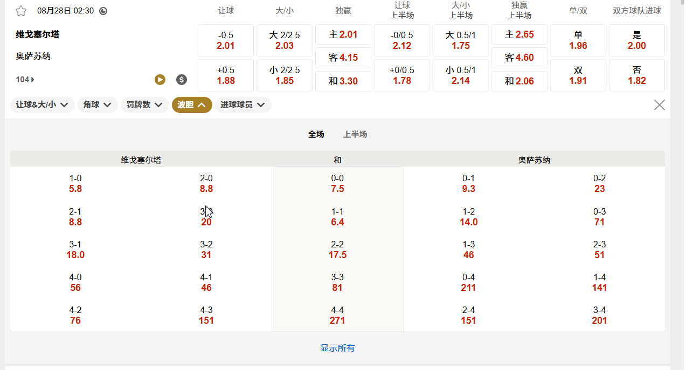The image size is (686, 370).
Task: Bet correct score 2-0 at 8.8
Action: (206, 183)
